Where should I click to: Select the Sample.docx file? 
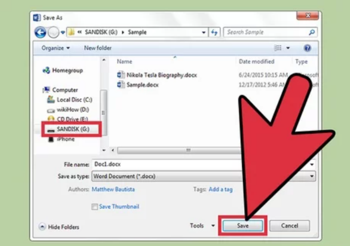pyautogui.click(x=142, y=85)
